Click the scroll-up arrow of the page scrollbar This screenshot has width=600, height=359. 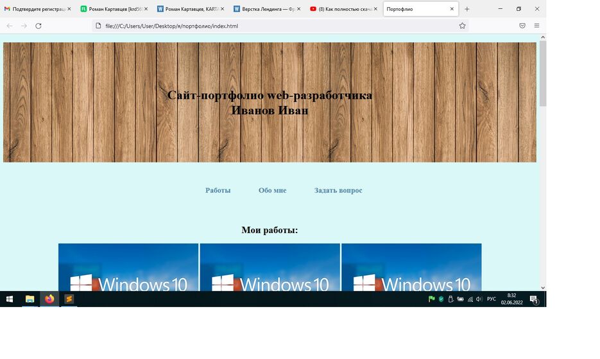[543, 37]
